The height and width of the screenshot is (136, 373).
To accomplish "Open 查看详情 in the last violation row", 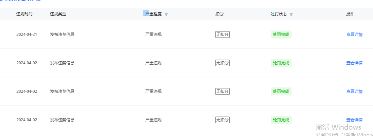I will (354, 120).
